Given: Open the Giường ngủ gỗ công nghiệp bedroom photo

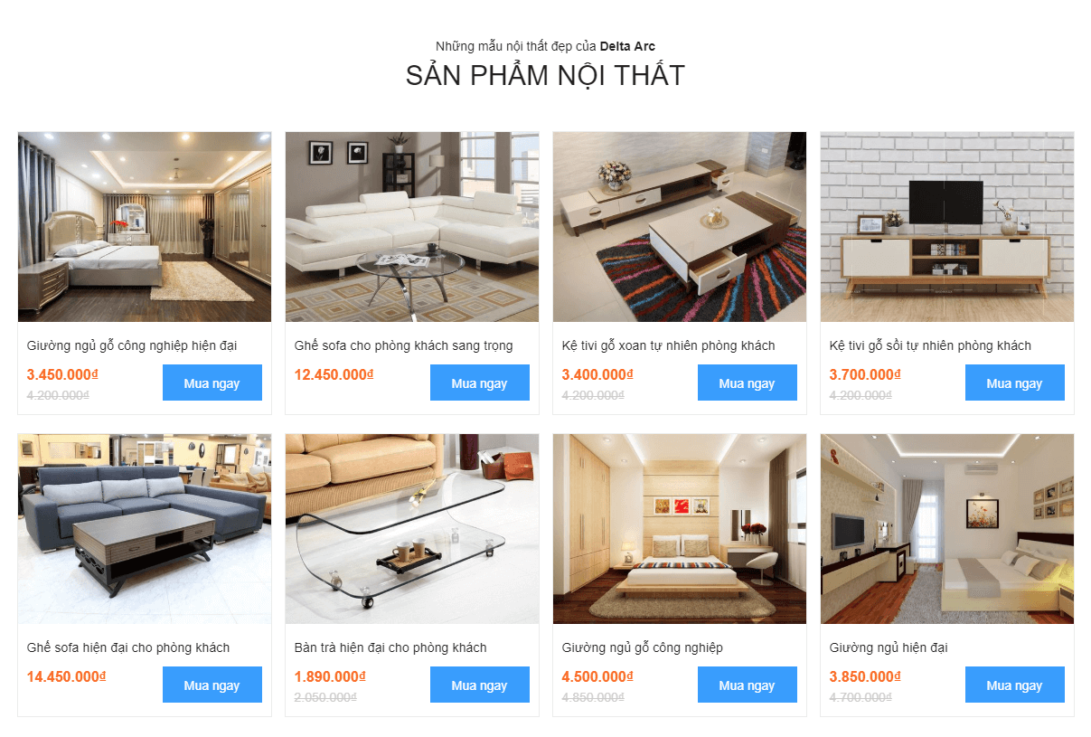Looking at the screenshot, I should click(680, 529).
